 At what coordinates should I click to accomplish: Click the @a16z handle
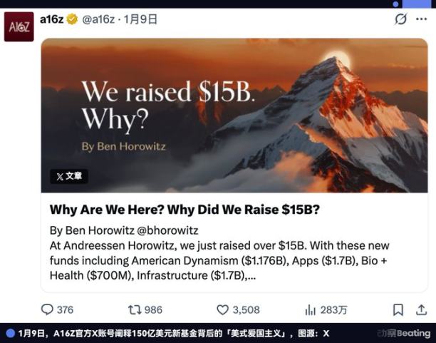point(98,19)
